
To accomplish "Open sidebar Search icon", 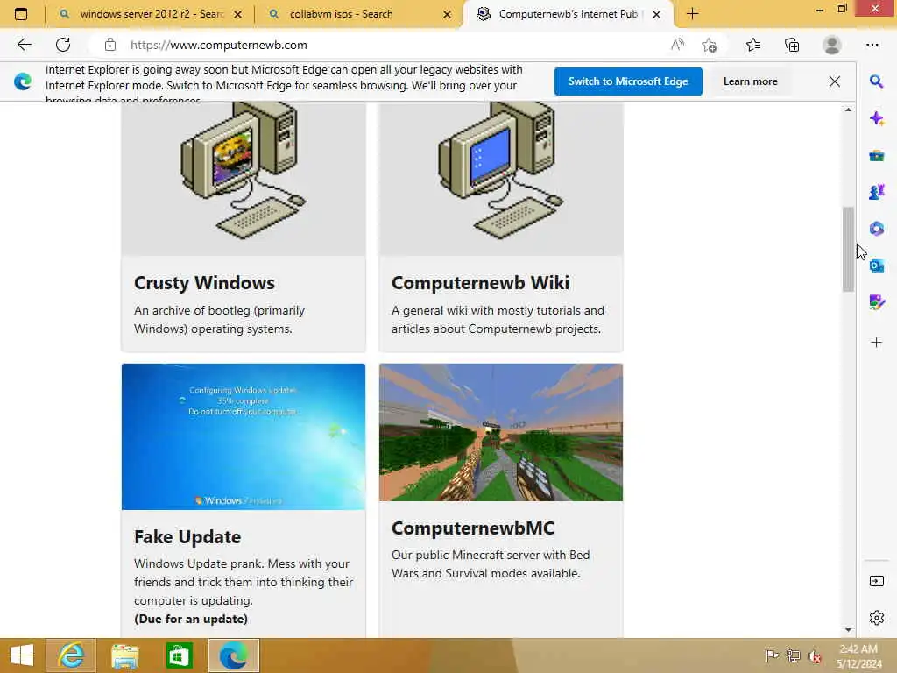I will coord(876,81).
